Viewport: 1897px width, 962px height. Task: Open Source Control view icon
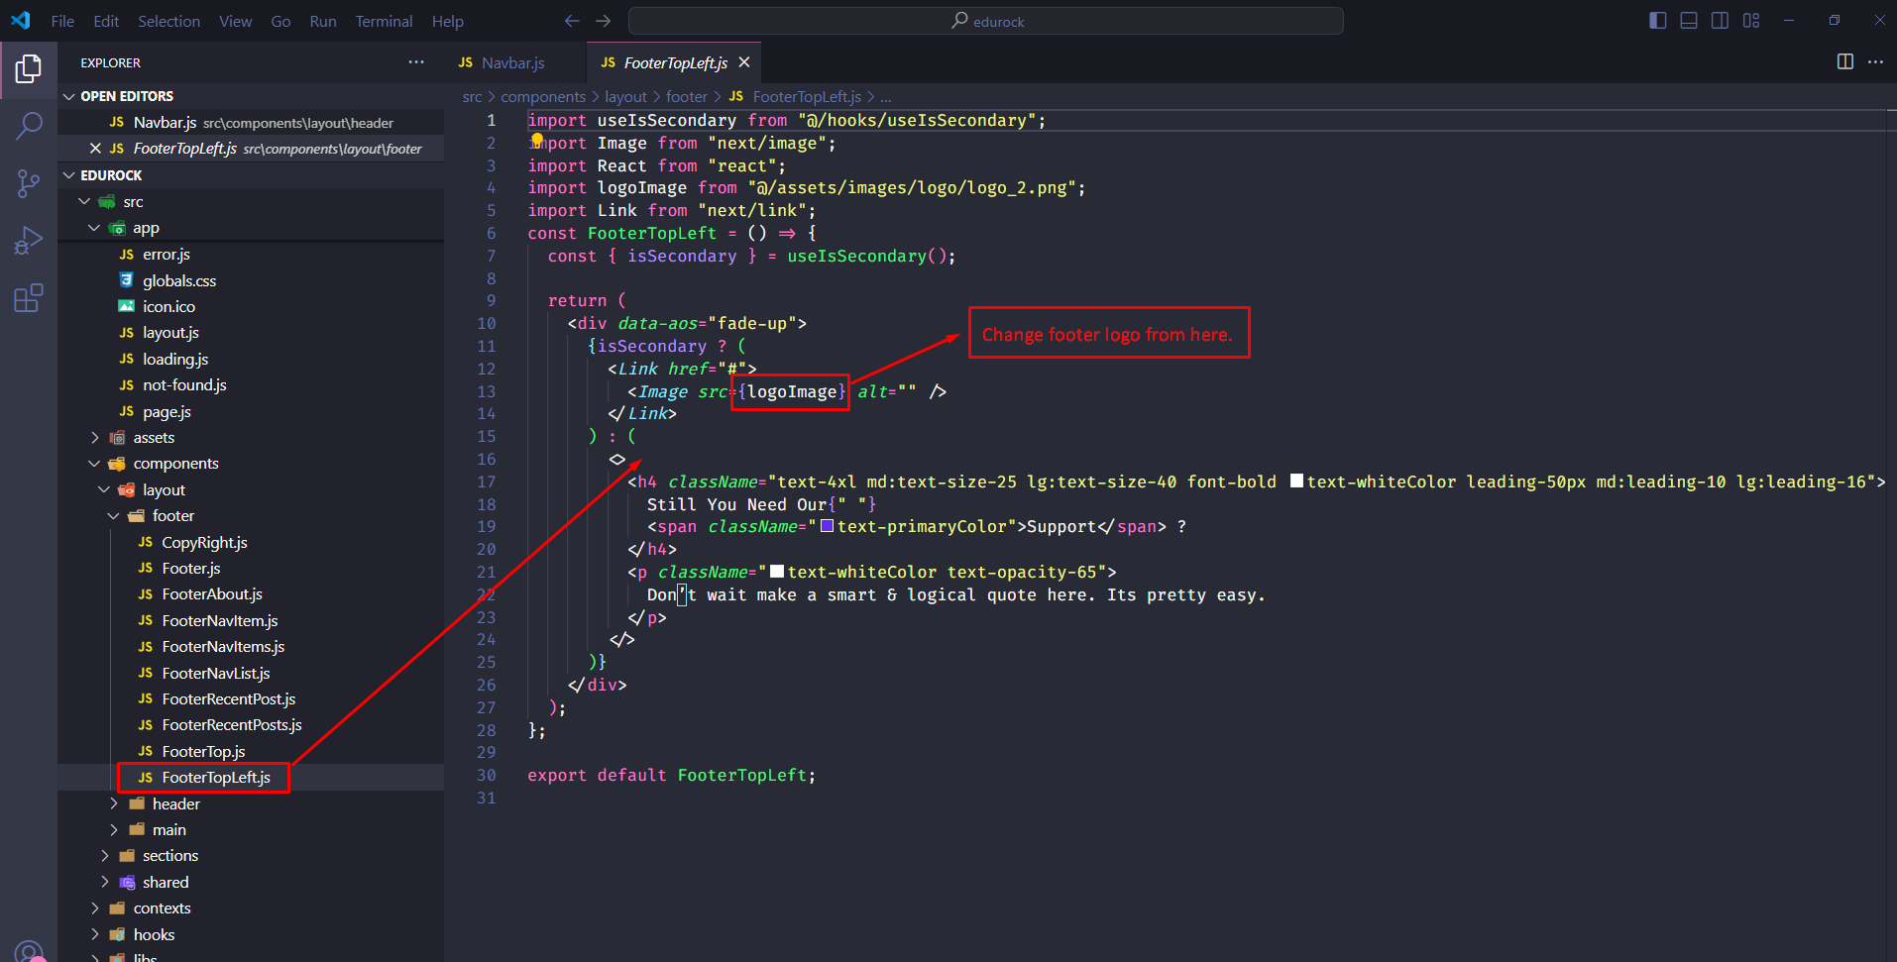coord(29,183)
